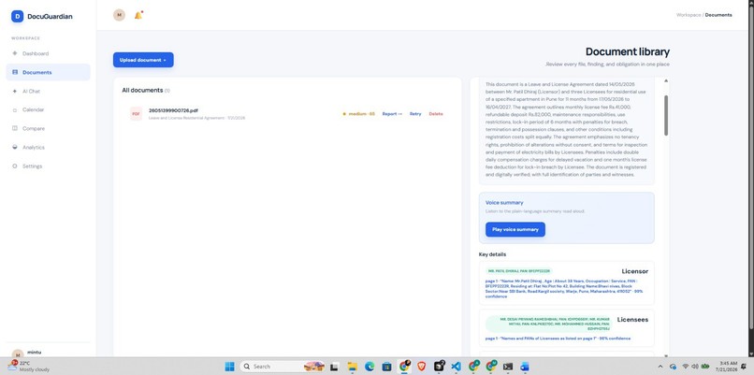The image size is (754, 375).
Task: Click the Analytics sidebar icon
Action: click(14, 147)
